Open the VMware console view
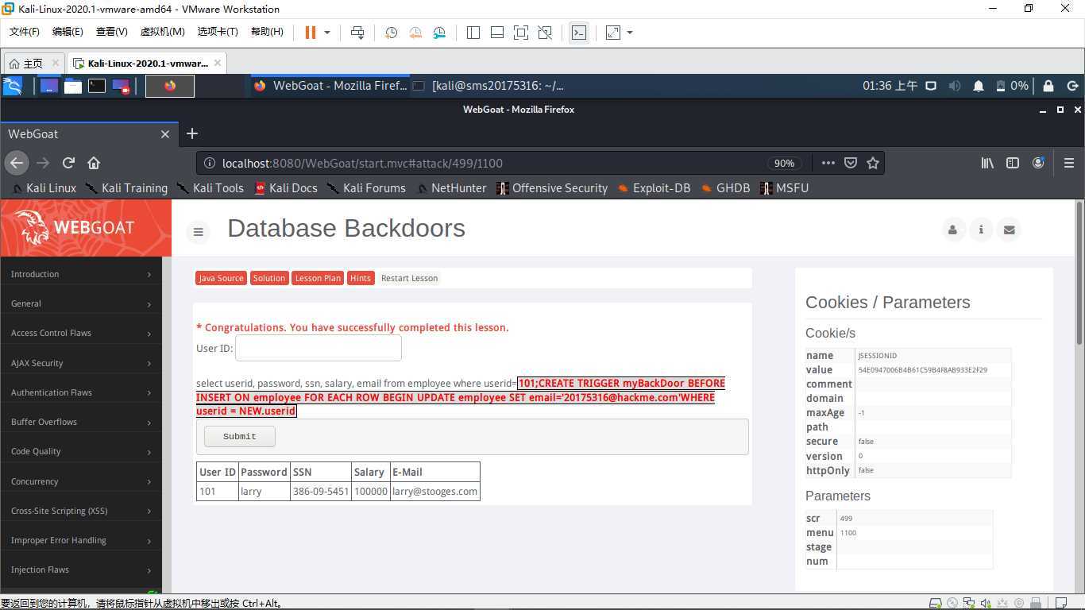 click(579, 33)
